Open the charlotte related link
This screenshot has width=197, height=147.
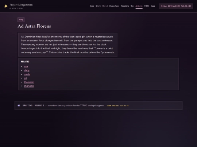(29, 86)
